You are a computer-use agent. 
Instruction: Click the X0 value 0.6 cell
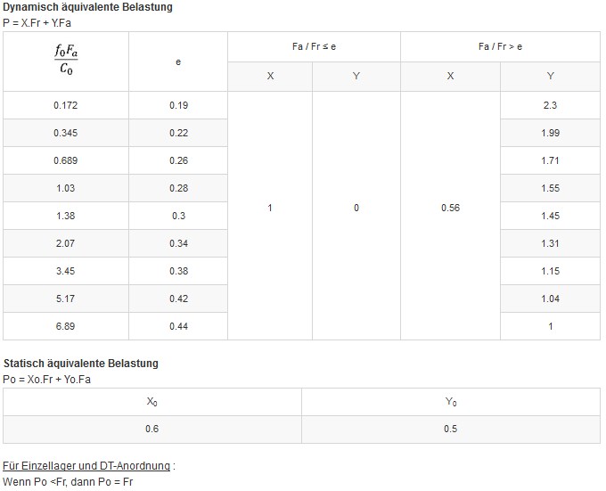pyautogui.click(x=152, y=430)
